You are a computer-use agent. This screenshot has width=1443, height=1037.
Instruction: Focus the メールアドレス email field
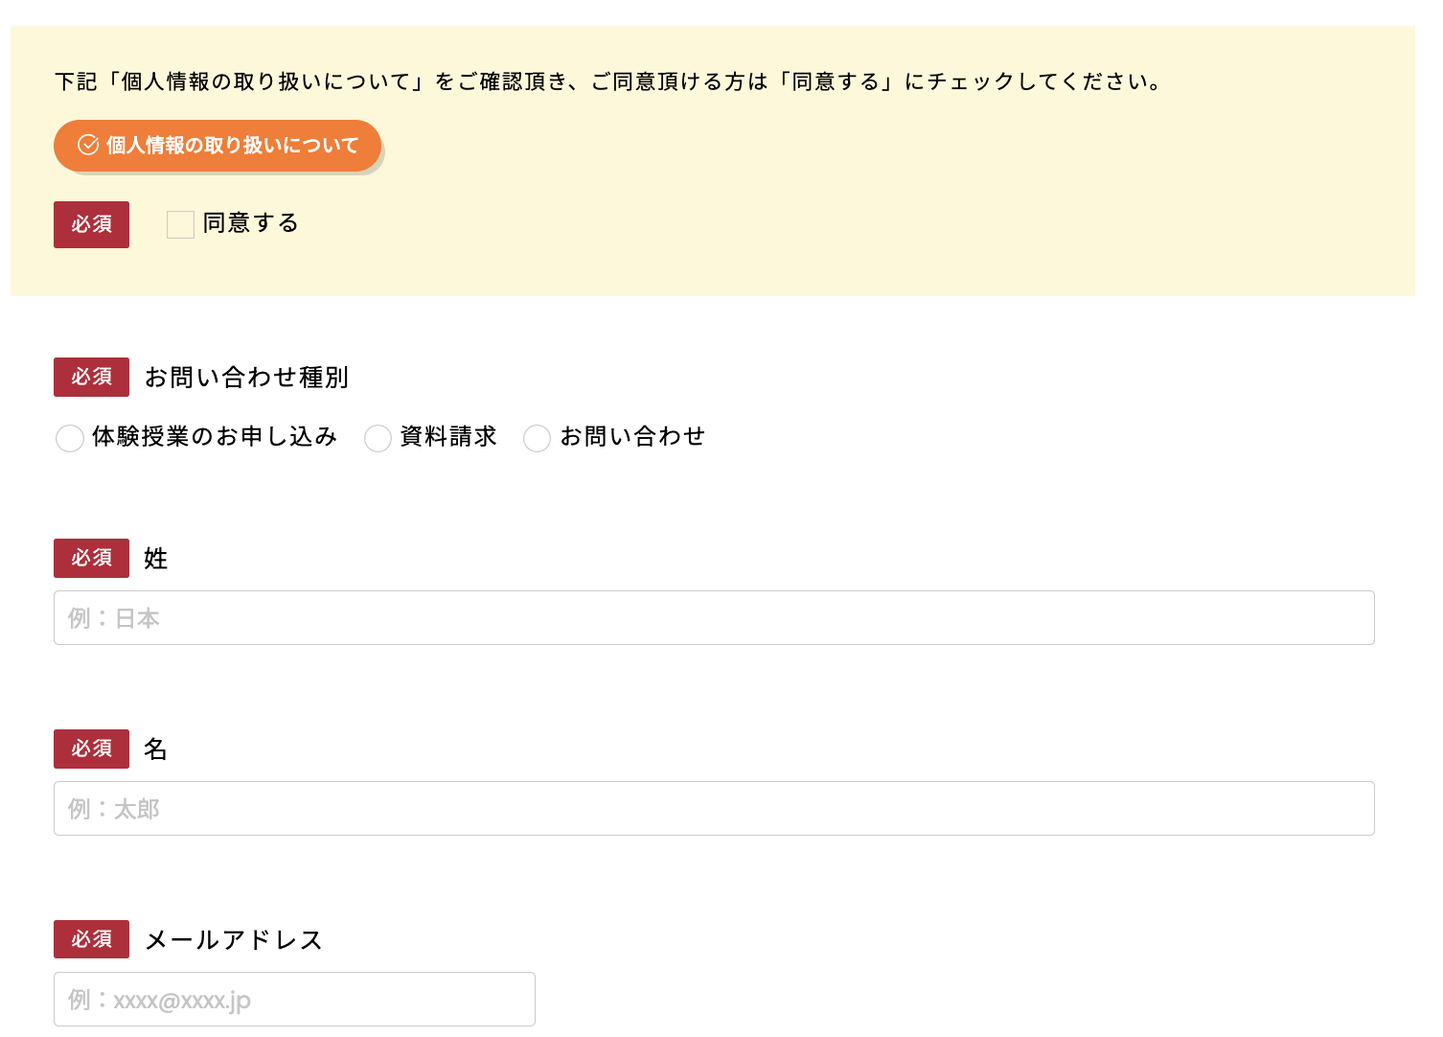coord(294,1000)
